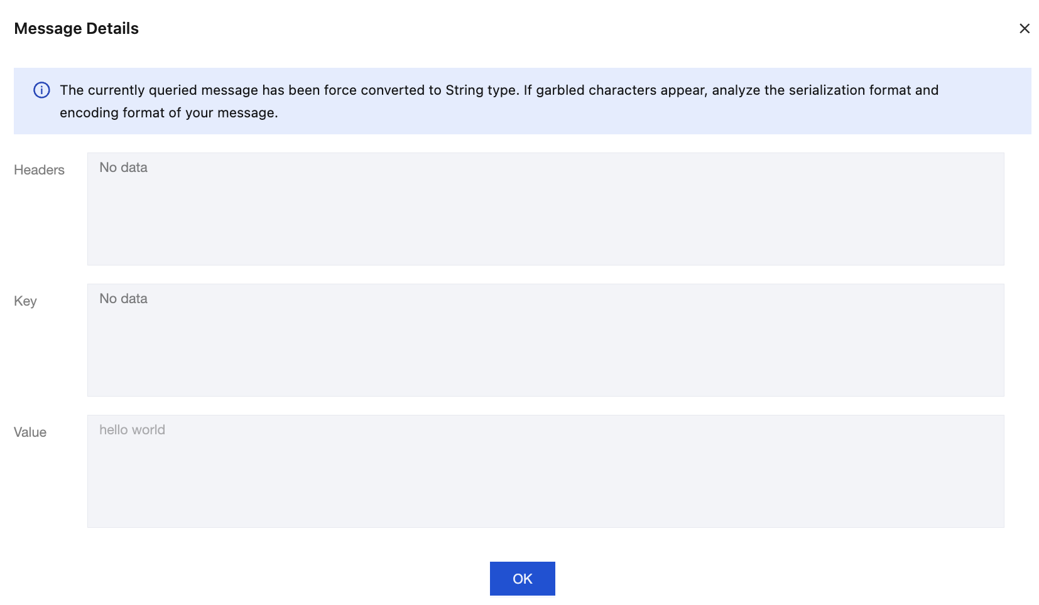Click the "hello world" value text
The image size is (1039, 605).
132,430
